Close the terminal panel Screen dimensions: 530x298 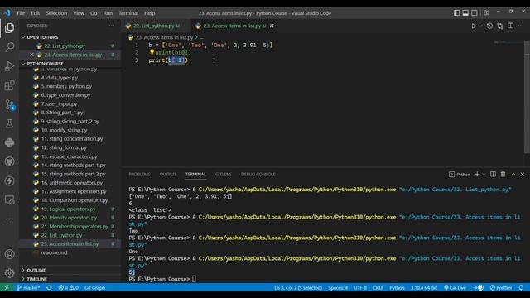523,174
